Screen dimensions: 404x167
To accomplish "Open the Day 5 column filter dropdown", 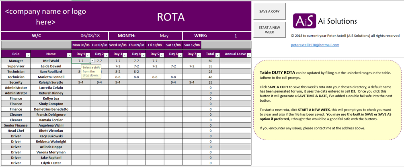I will coord(162,55).
